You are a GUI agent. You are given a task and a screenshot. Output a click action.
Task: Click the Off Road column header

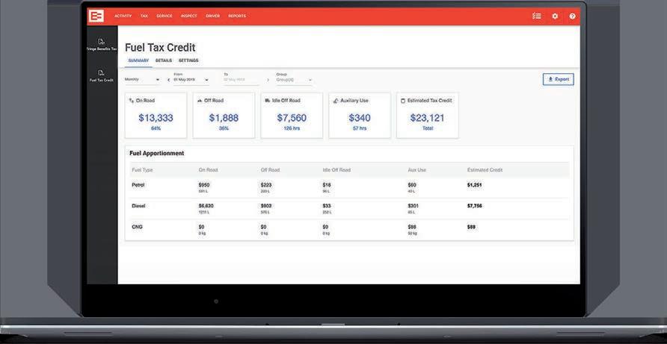270,170
